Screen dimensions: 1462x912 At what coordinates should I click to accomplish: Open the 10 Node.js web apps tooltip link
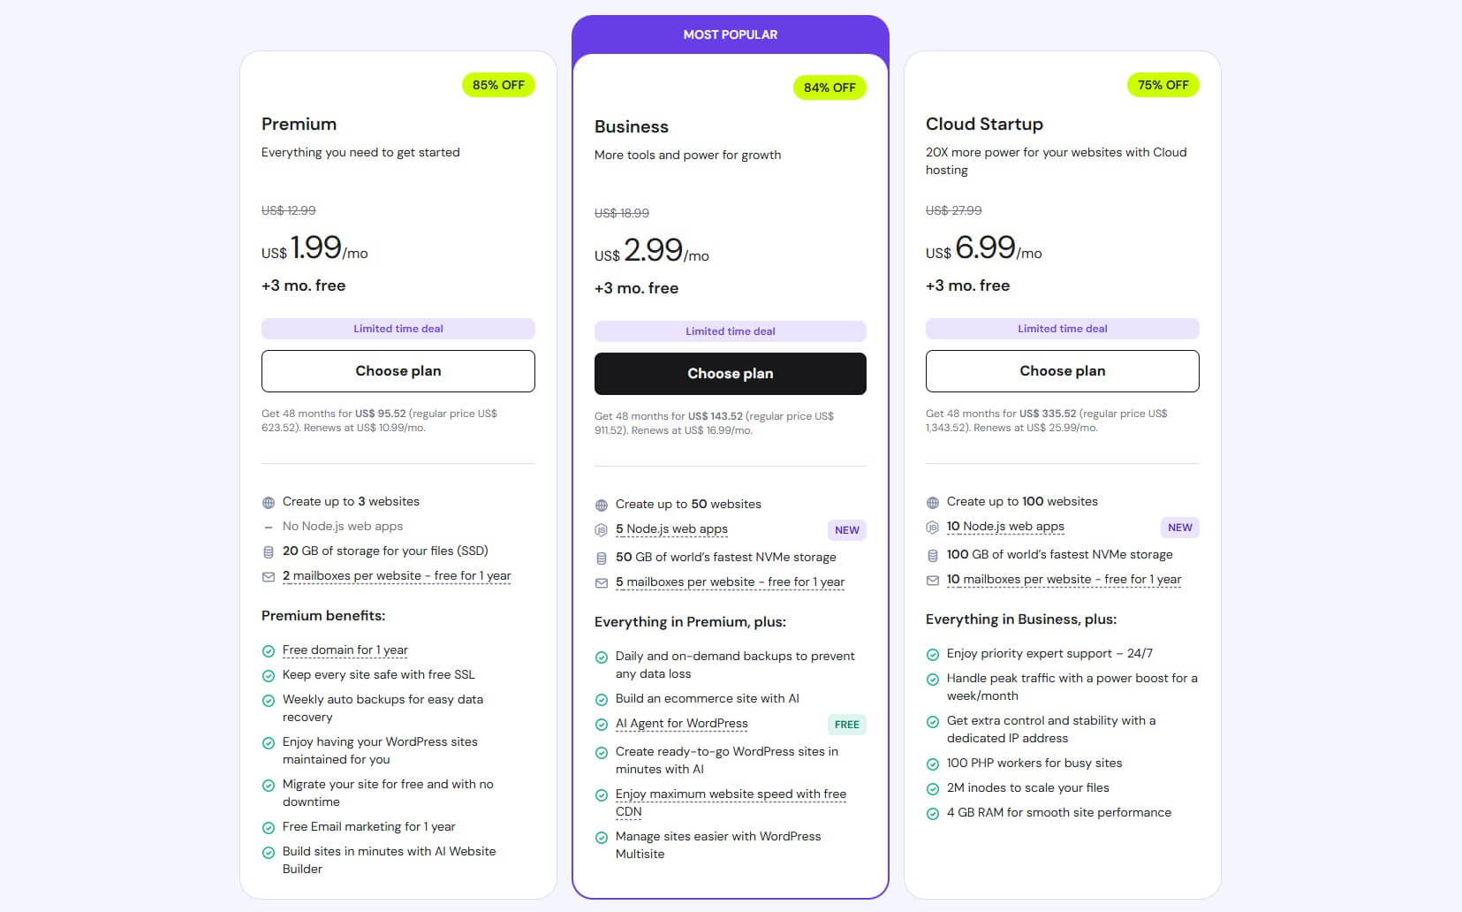[1006, 526]
